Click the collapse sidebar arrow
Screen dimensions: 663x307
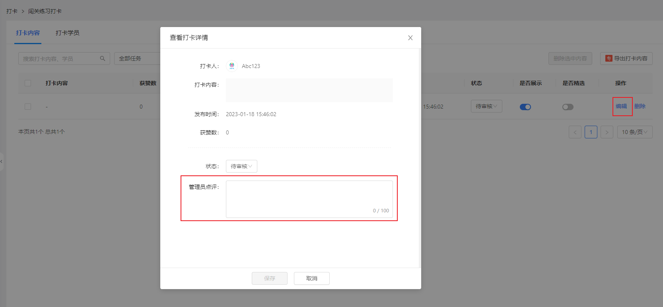click(x=2, y=161)
